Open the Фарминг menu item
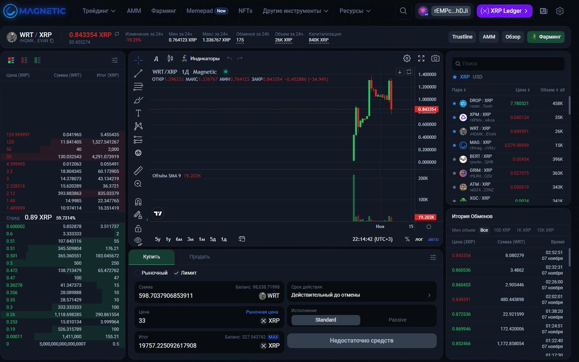Screen dimensions: 579x362 (x=164, y=11)
